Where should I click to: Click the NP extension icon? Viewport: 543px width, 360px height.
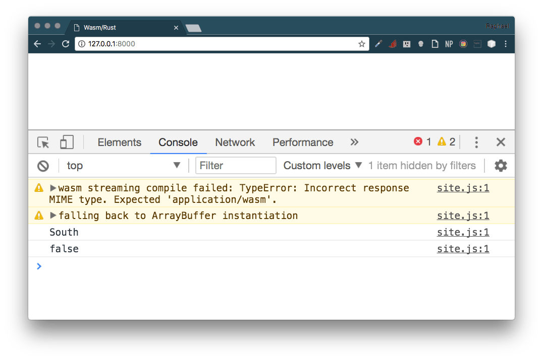point(449,44)
